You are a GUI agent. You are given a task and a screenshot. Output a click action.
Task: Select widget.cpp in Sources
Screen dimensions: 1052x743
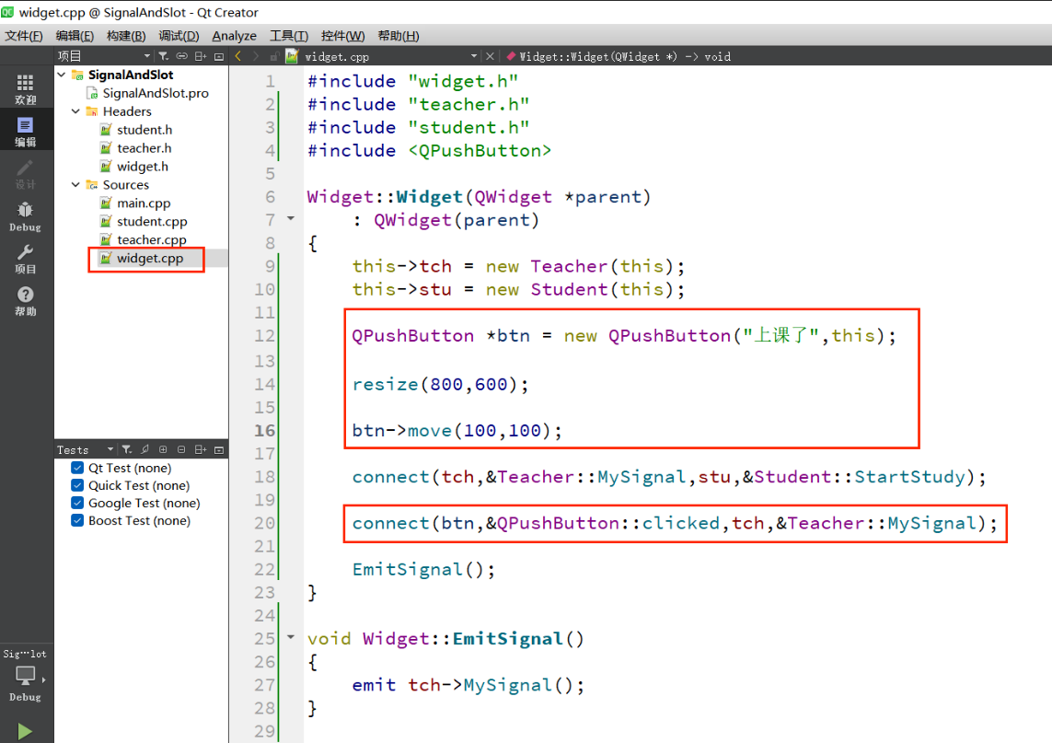[150, 259]
